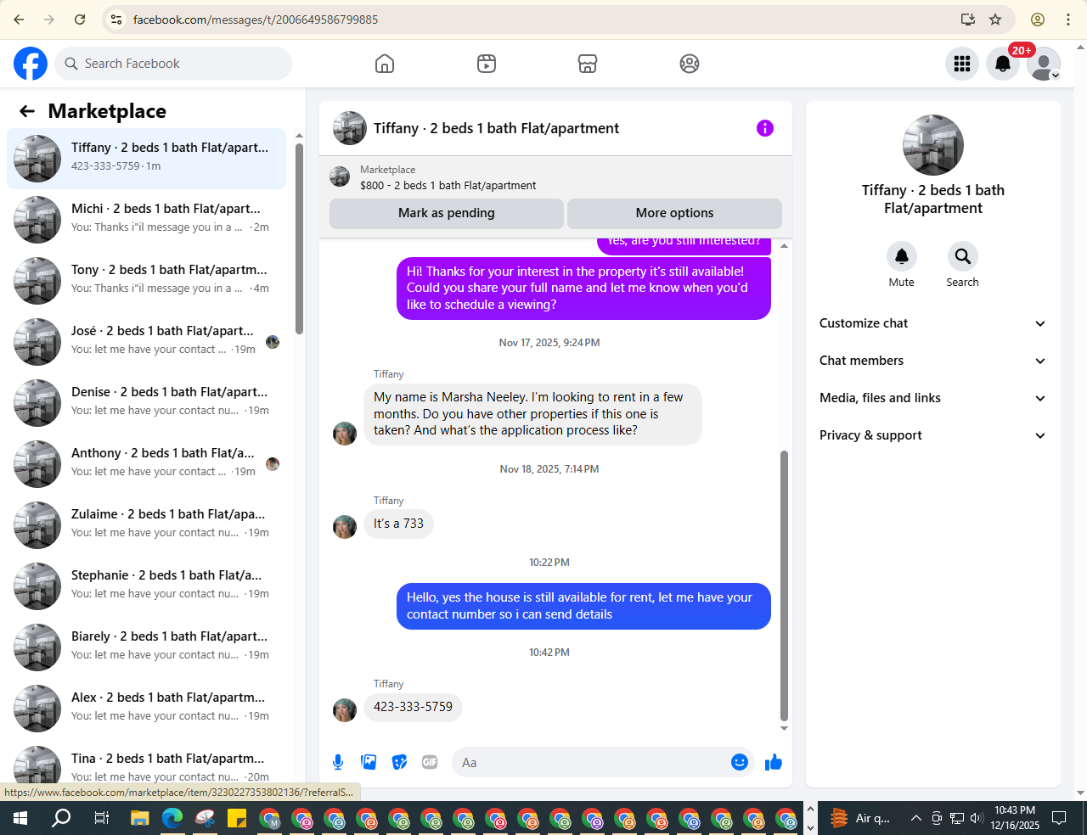Open the account profile avatar menu
Screen dimensions: 1087x835
(x=1044, y=64)
